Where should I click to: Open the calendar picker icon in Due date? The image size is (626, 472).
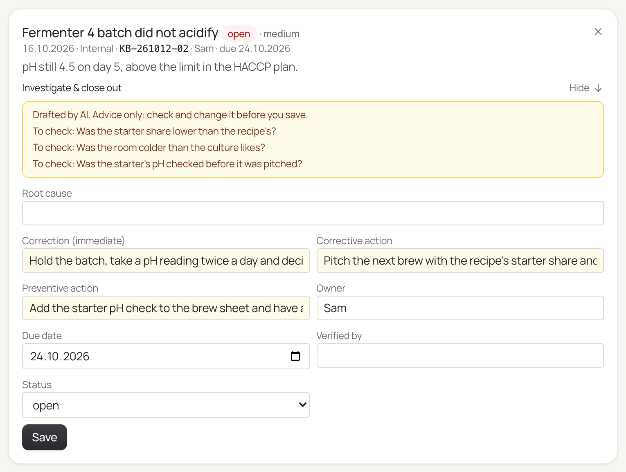295,356
